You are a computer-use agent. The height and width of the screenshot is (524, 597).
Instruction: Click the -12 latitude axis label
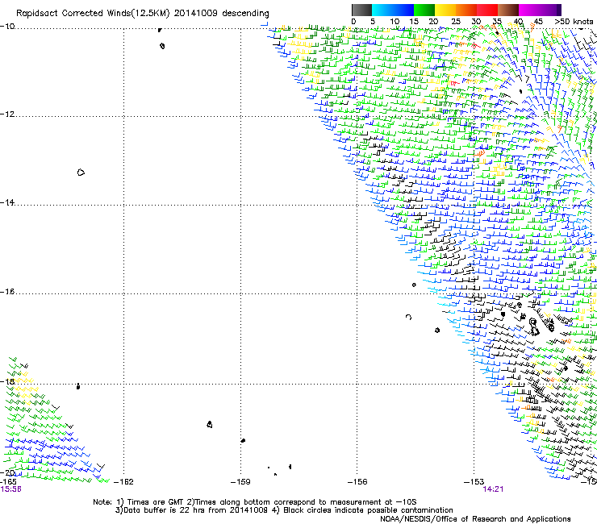click(x=7, y=114)
